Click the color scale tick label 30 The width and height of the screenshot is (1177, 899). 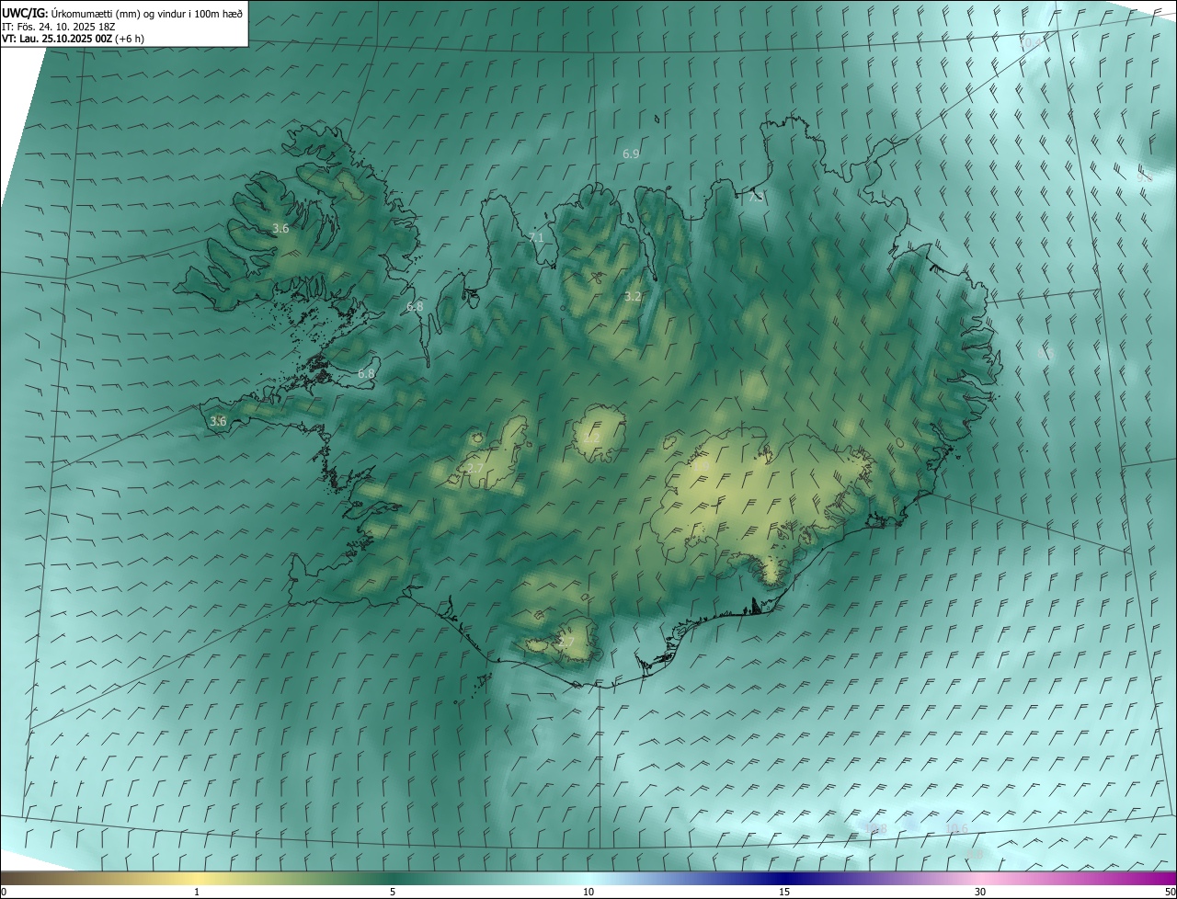point(980,892)
